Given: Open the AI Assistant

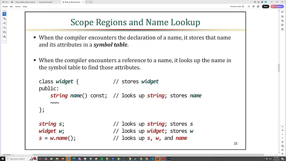Looking at the screenshot, I should (277, 7).
